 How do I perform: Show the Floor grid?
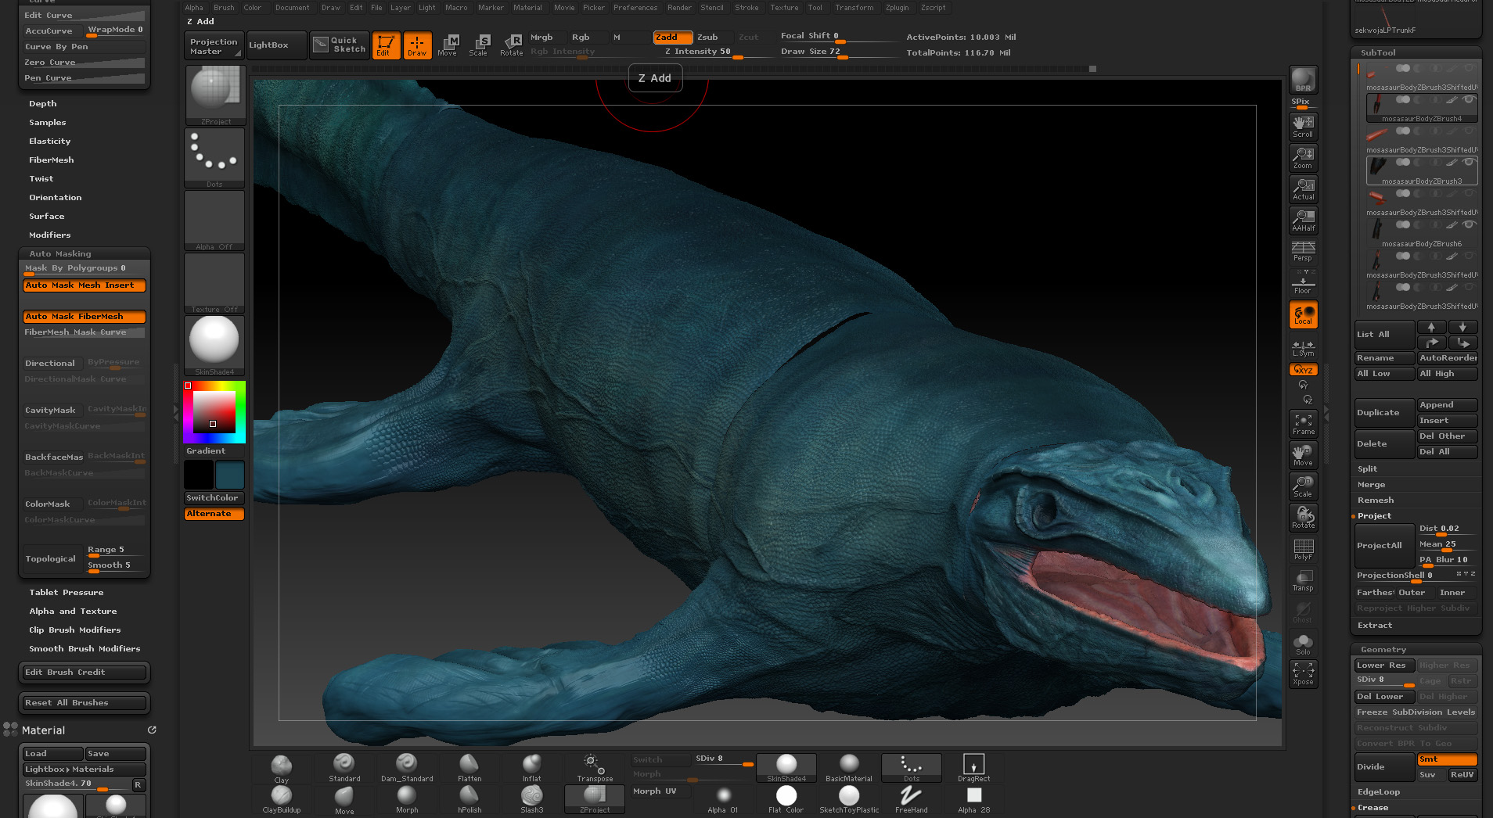(x=1302, y=282)
